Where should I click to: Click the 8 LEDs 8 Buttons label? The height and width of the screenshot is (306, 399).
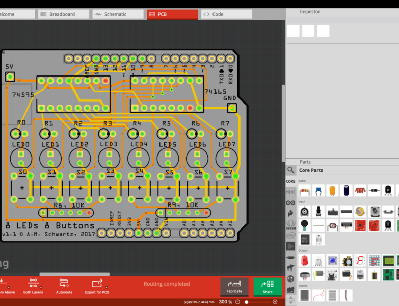[50, 225]
